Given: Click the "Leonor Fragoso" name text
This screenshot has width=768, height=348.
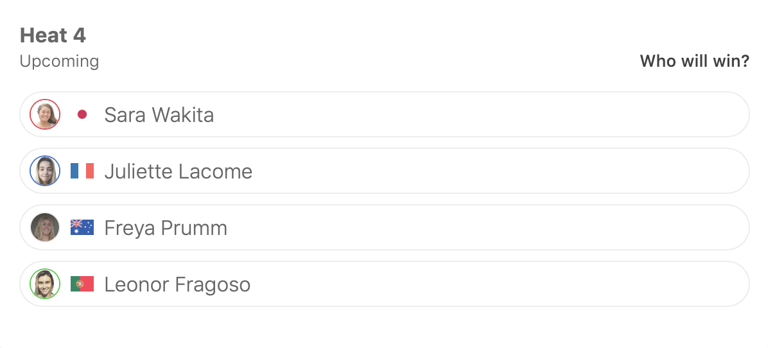Looking at the screenshot, I should (177, 284).
